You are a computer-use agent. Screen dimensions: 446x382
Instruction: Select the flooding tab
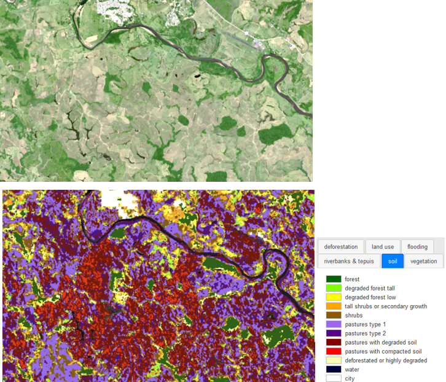point(417,247)
